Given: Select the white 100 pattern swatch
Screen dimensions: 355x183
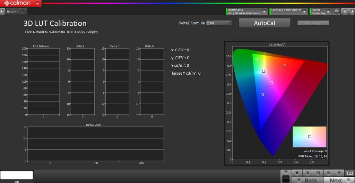Looking at the screenshot, I should point(17,175).
